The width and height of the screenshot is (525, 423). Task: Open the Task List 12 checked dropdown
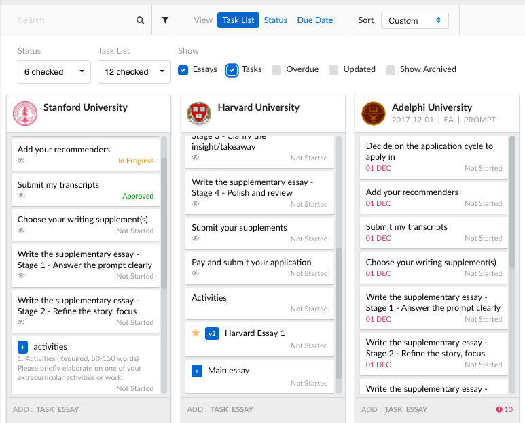coord(134,71)
